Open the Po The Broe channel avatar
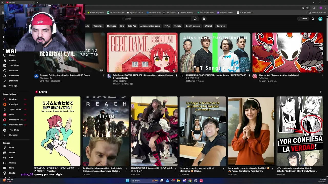 pos(255,76)
